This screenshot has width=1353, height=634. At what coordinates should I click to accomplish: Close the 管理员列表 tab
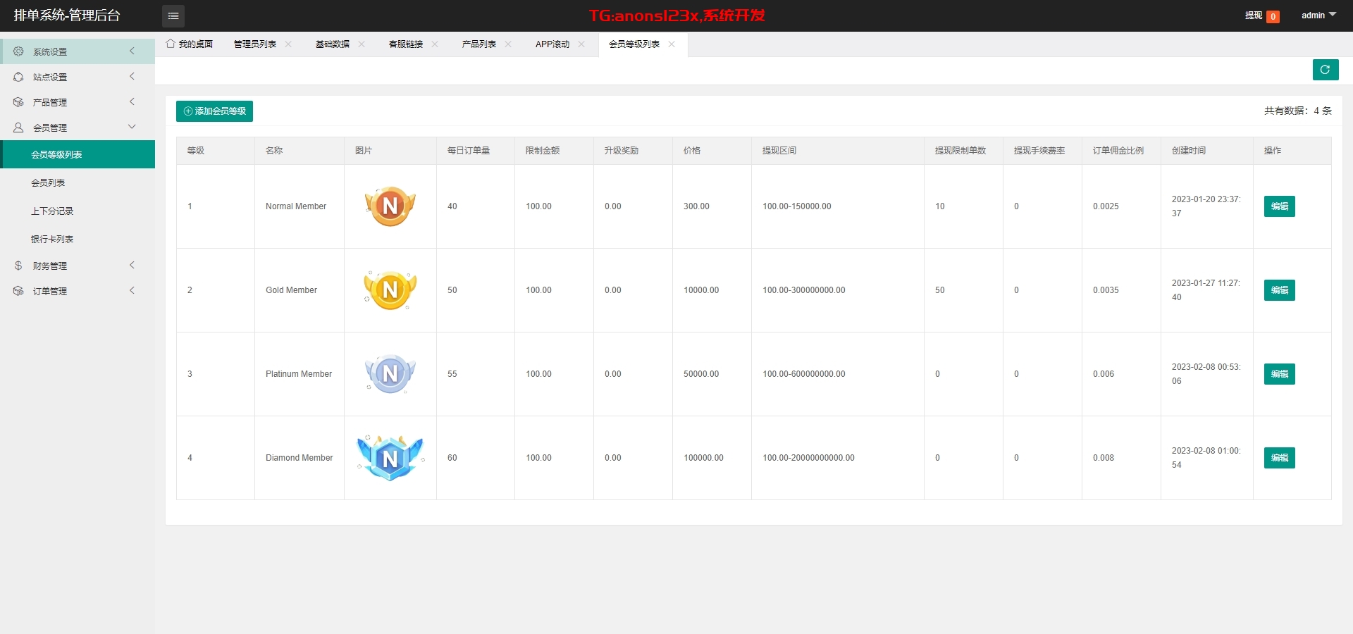point(288,44)
